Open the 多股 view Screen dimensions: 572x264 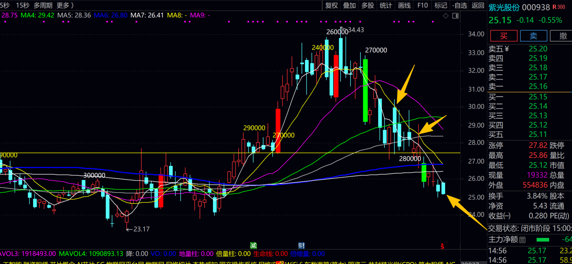coord(368,5)
